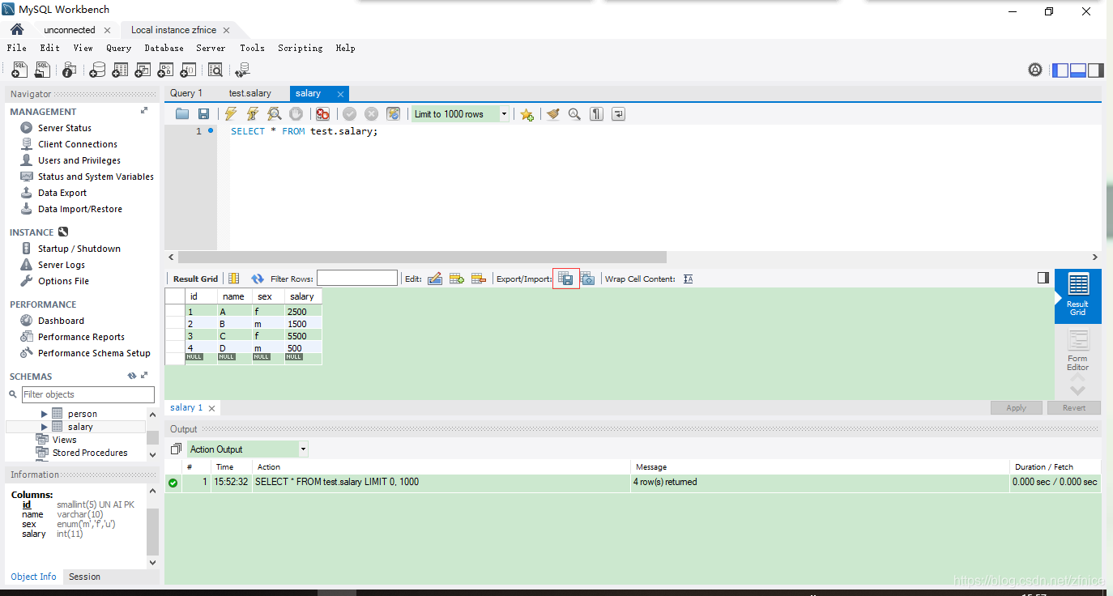This screenshot has height=596, width=1113.
Task: Click the Result Grid side button
Action: pyautogui.click(x=1077, y=296)
